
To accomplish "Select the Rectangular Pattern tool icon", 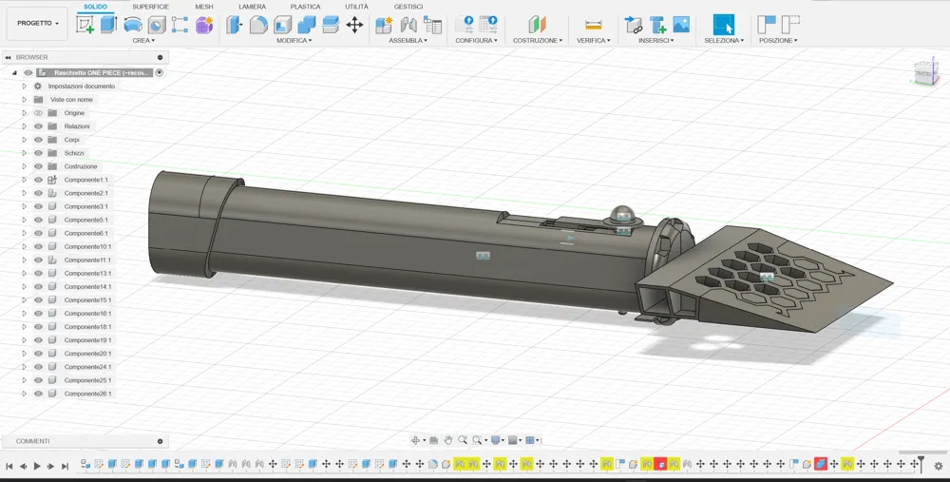I will pos(180,25).
